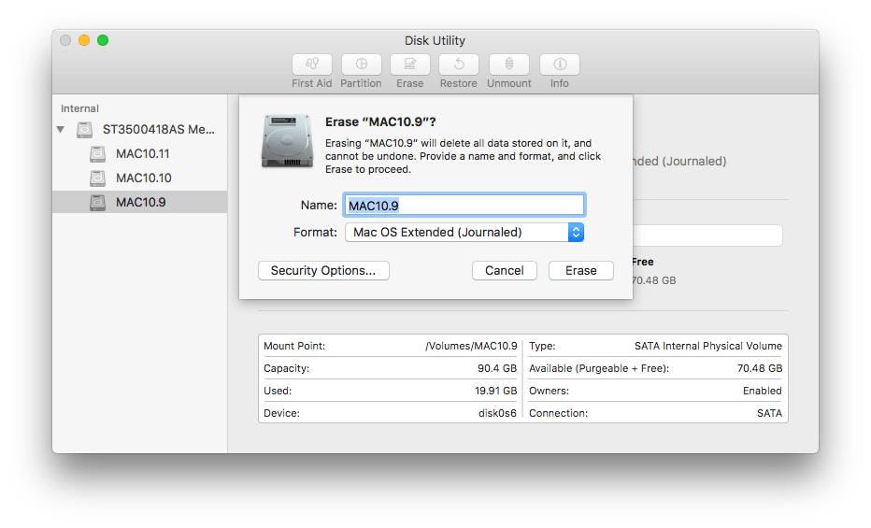Image resolution: width=871 pixels, height=528 pixels.
Task: Click the Erase toolbar icon
Action: click(x=409, y=64)
